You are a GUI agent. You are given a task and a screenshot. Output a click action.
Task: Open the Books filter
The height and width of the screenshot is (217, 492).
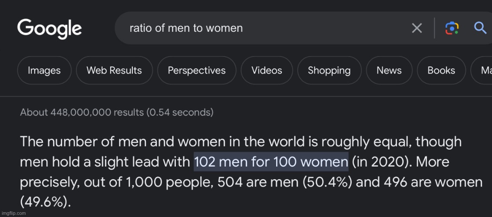coord(441,70)
